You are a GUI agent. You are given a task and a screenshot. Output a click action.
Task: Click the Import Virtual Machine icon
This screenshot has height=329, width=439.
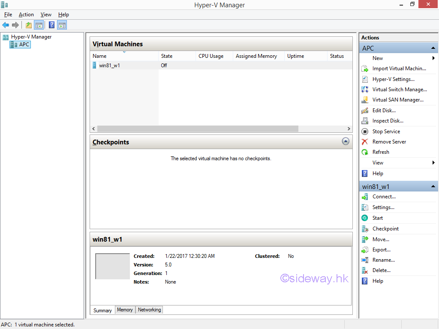click(x=365, y=69)
